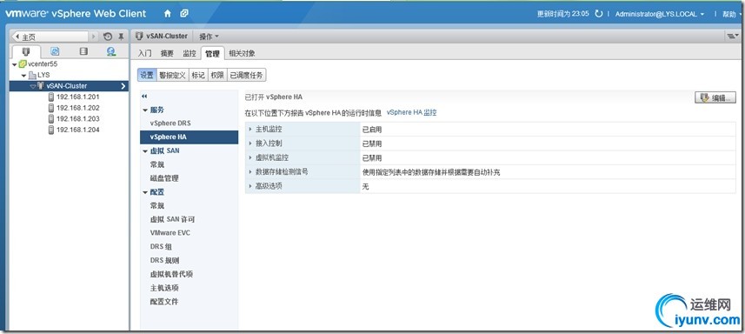
Task: Switch to Storage inventory tab icon
Action: pos(83,51)
